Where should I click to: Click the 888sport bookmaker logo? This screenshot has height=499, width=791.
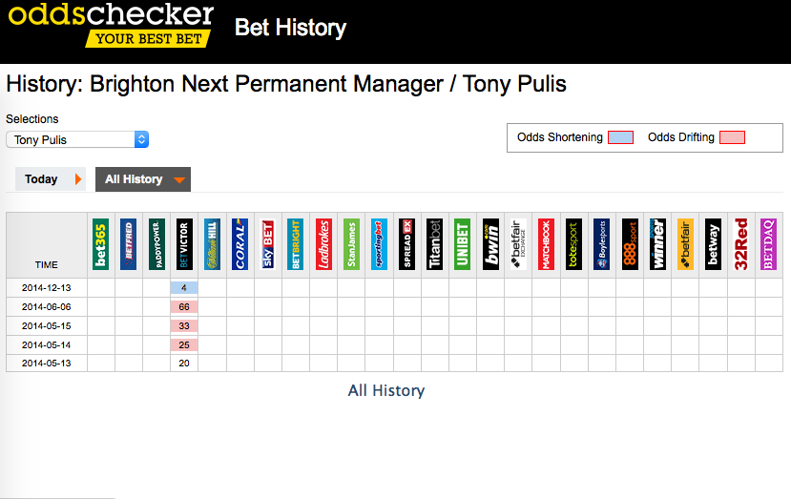coord(630,244)
